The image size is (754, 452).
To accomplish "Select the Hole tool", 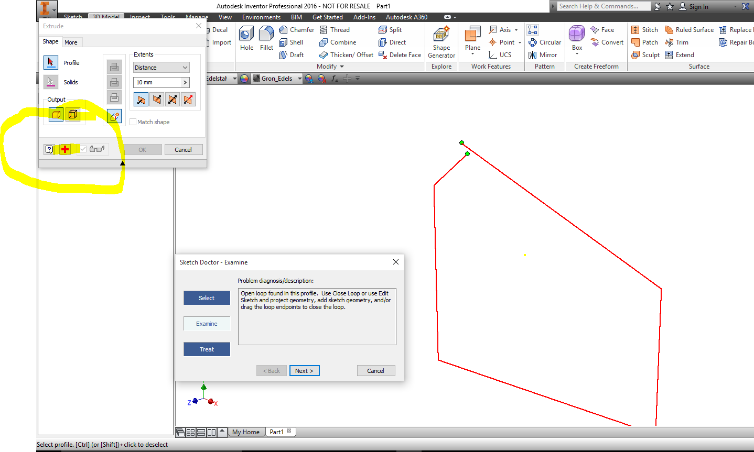I will [246, 37].
